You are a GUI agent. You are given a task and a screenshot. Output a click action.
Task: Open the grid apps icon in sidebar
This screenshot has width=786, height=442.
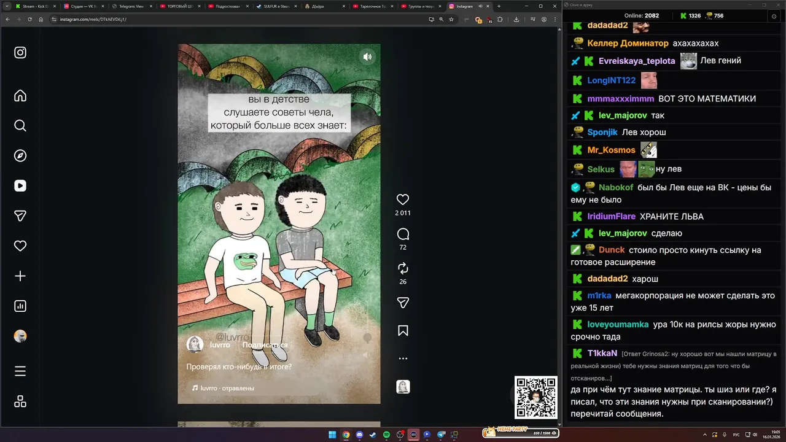(x=20, y=401)
